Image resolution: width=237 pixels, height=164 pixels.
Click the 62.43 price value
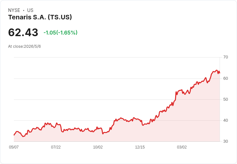click(x=23, y=32)
